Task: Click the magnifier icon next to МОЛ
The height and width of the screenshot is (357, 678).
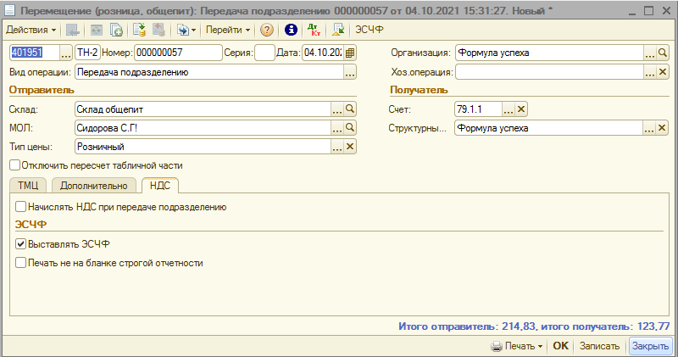Action: [x=350, y=128]
